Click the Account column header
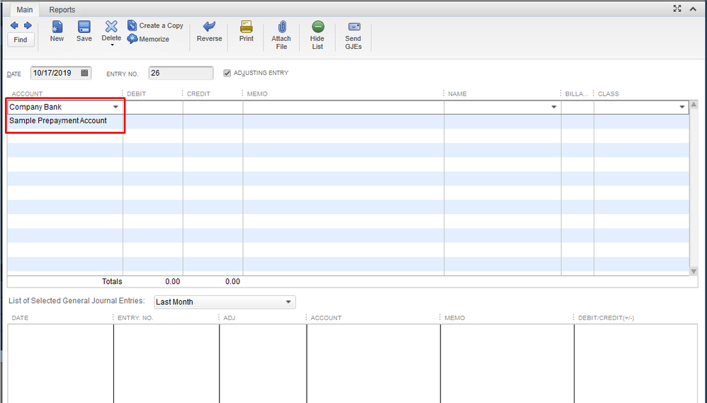 point(27,93)
